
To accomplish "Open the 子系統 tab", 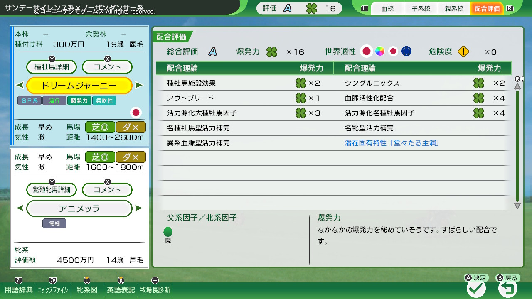I will pyautogui.click(x=421, y=9).
